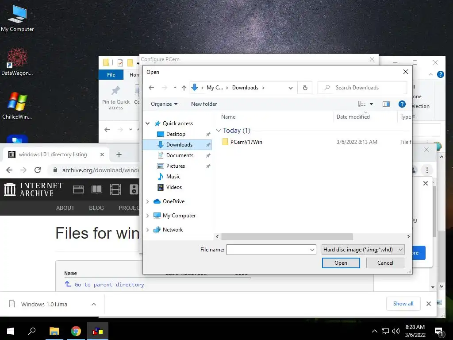Click the horizontal scrollbar in file list
Image resolution: width=453 pixels, height=340 pixels.
coord(287,236)
